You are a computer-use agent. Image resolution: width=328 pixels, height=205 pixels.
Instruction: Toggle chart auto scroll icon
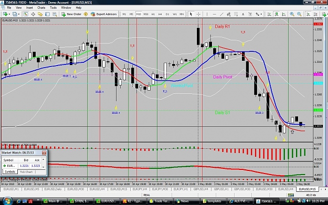tap(309, 14)
